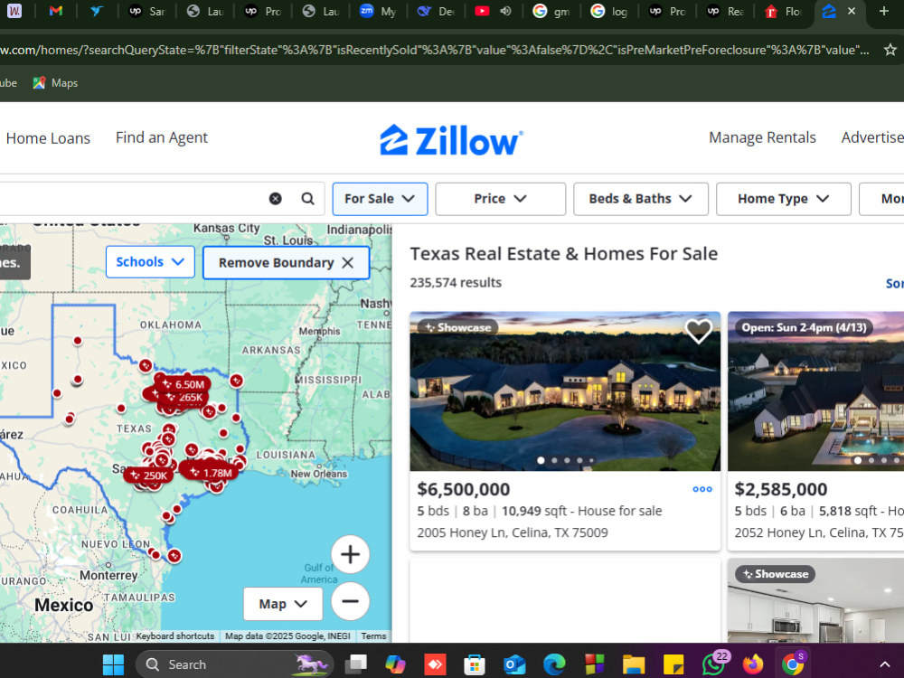Save the $6,500,000 home with heart
This screenshot has width=904, height=678.
click(698, 331)
